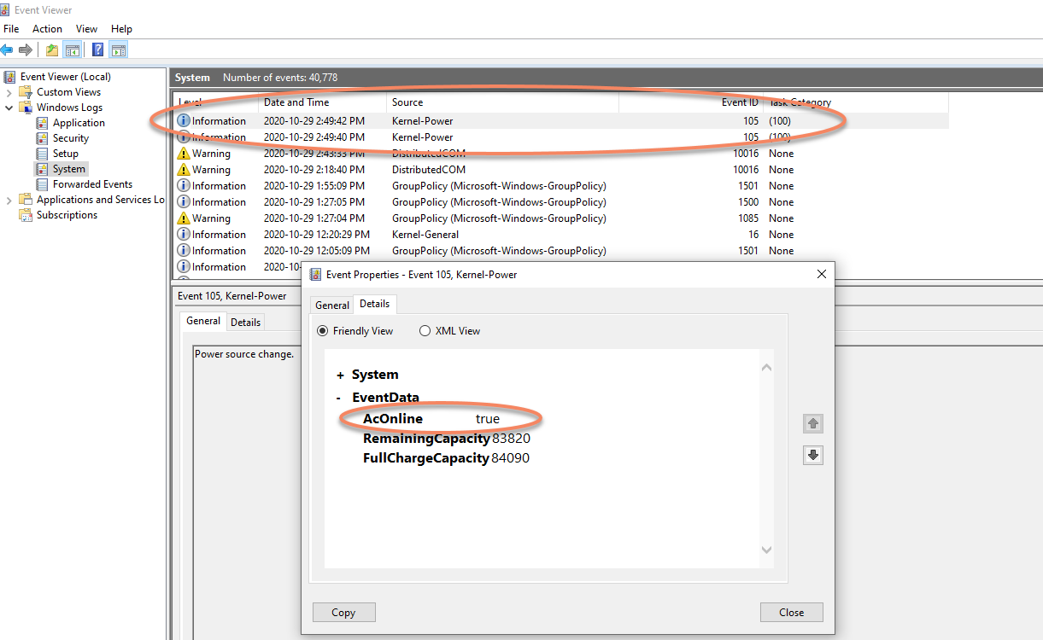Toggle the Show/Hide Console Tree icon
The width and height of the screenshot is (1043, 640).
click(73, 50)
